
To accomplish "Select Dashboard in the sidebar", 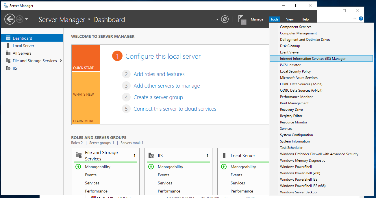I will coord(32,38).
